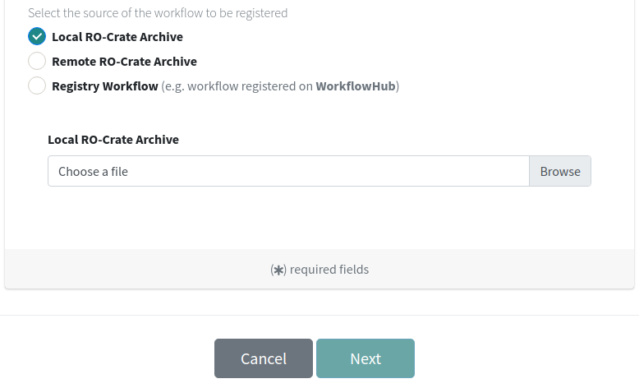Proceed with the Next button

[365, 358]
